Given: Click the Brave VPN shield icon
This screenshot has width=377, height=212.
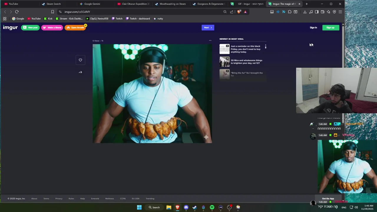Looking at the screenshot, I should point(334,12).
